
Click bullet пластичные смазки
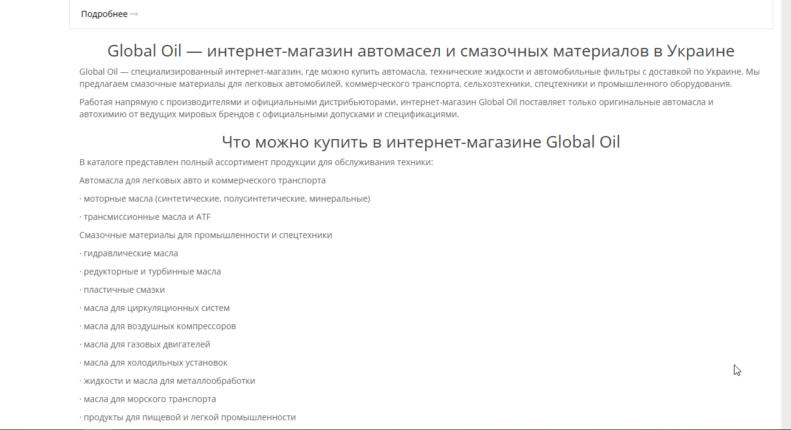122,290
